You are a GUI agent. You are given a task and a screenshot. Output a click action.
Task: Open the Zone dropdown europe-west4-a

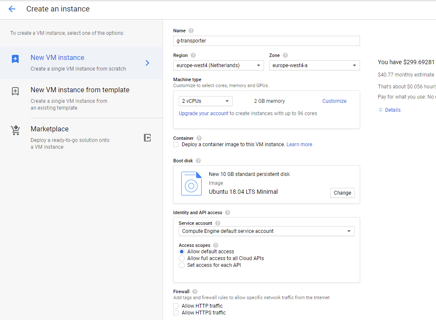(x=314, y=65)
